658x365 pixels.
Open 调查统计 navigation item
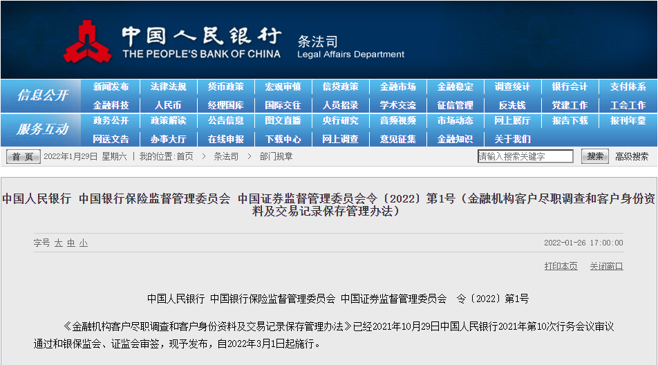click(x=512, y=87)
